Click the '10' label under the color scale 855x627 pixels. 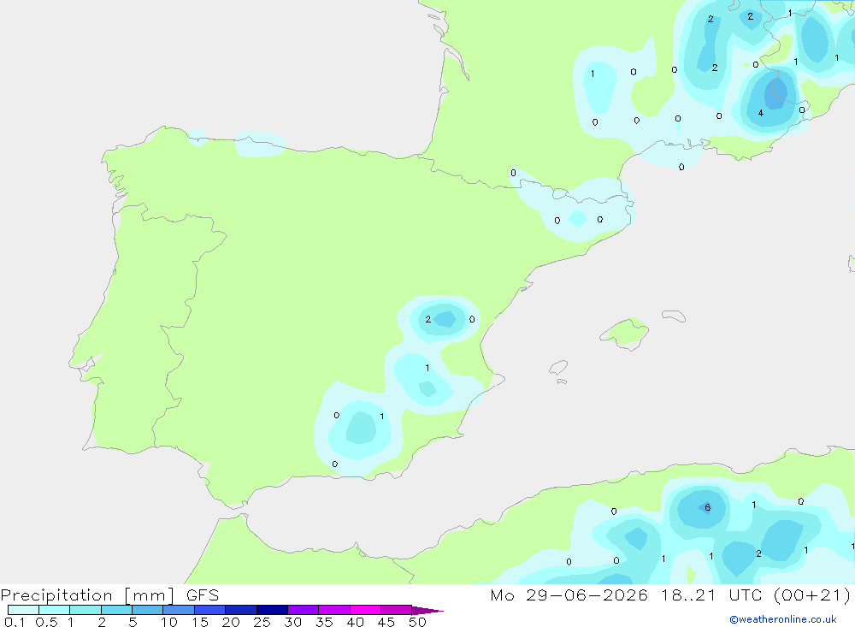pos(169,622)
